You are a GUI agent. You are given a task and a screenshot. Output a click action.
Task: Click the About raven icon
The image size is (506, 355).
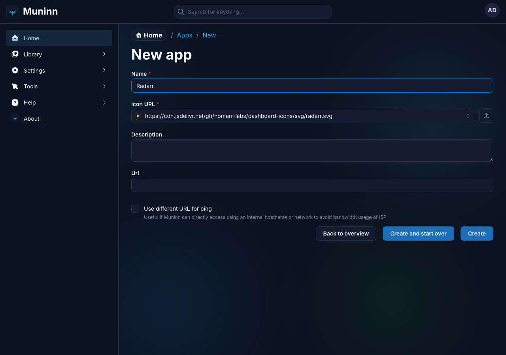click(x=15, y=118)
